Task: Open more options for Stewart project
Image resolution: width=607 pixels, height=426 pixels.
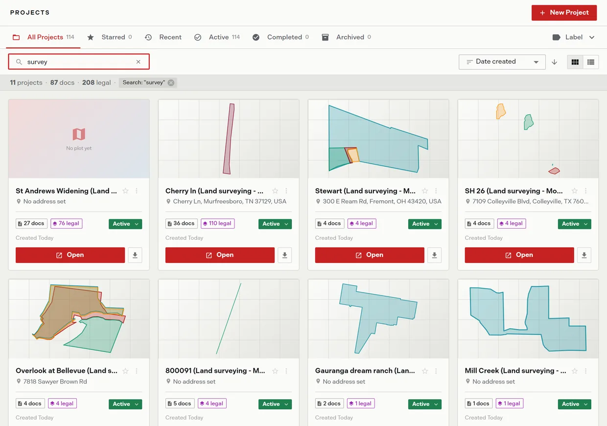Action: (436, 191)
